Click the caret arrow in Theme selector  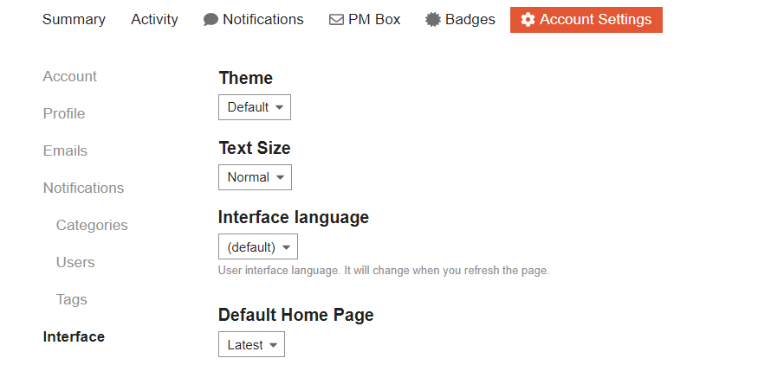(279, 108)
